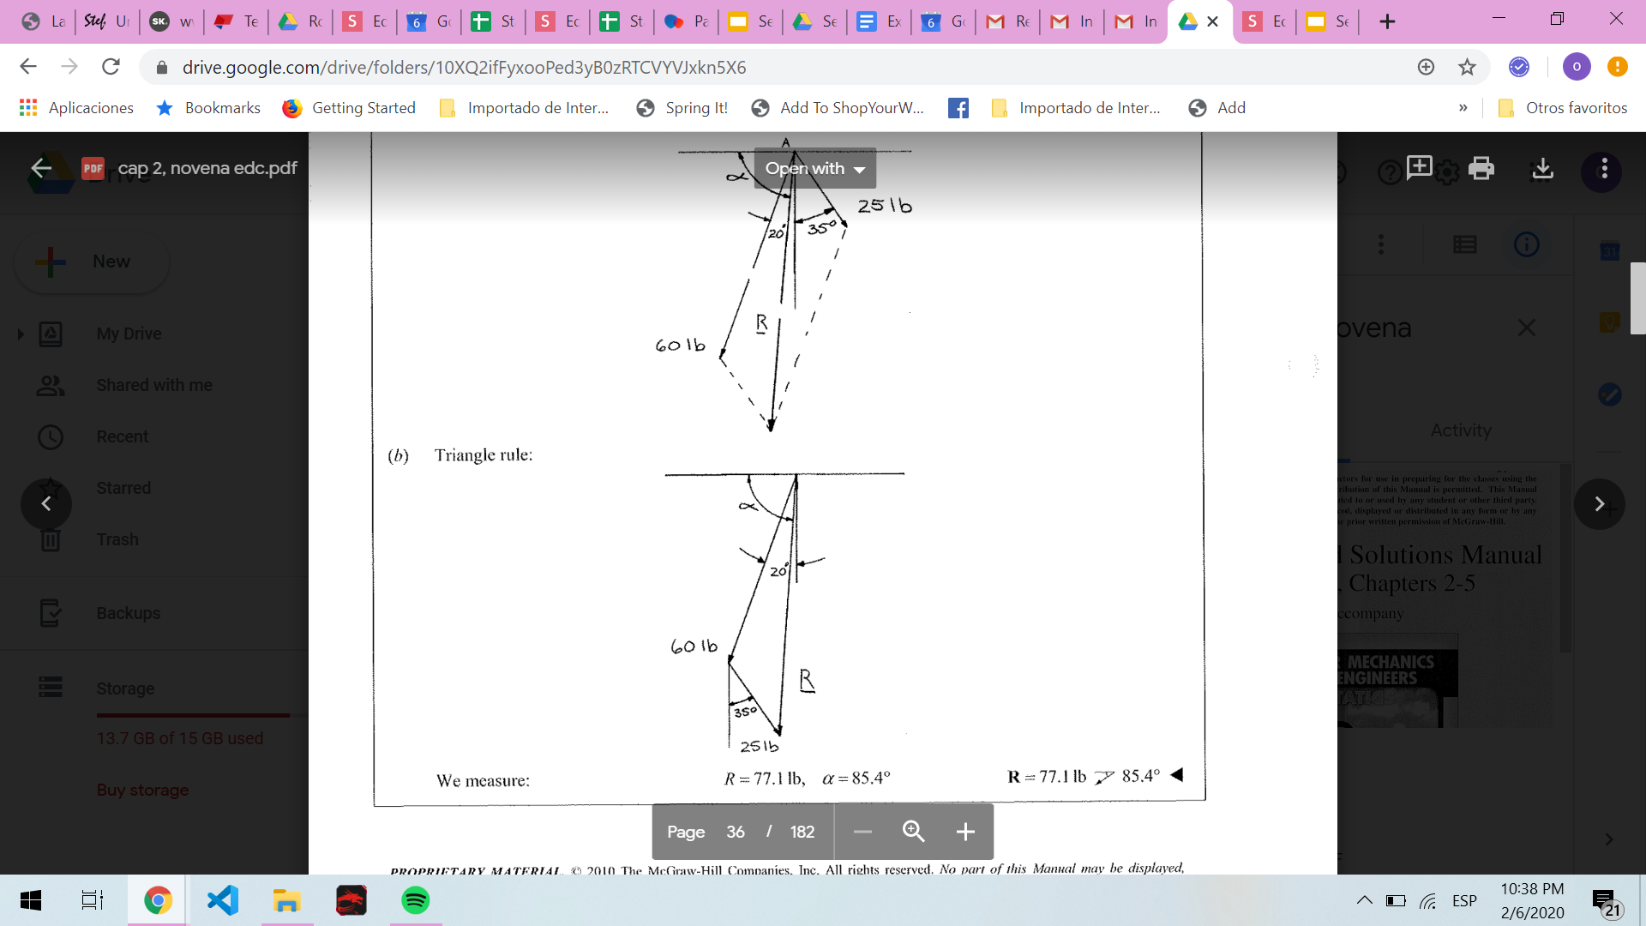The height and width of the screenshot is (926, 1646).
Task: Close preview with the back arrow
Action: [x=41, y=168]
